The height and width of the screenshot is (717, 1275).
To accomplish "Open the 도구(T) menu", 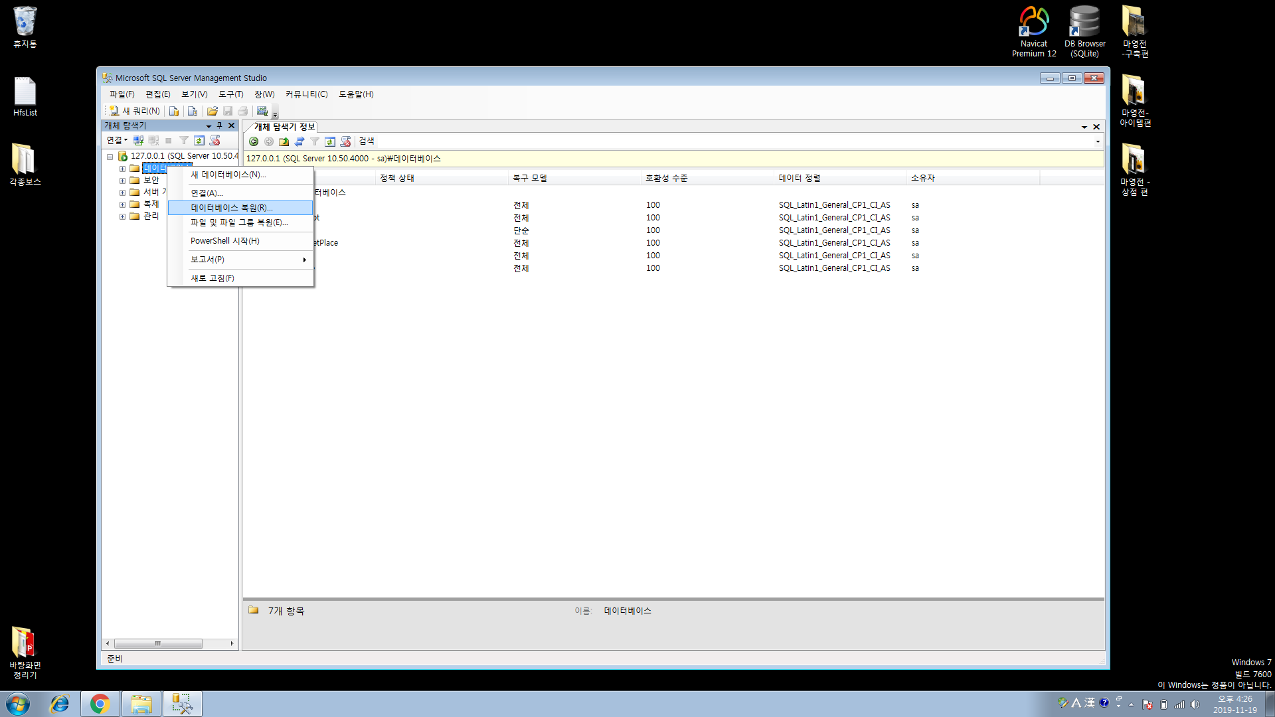I will 231,94.
